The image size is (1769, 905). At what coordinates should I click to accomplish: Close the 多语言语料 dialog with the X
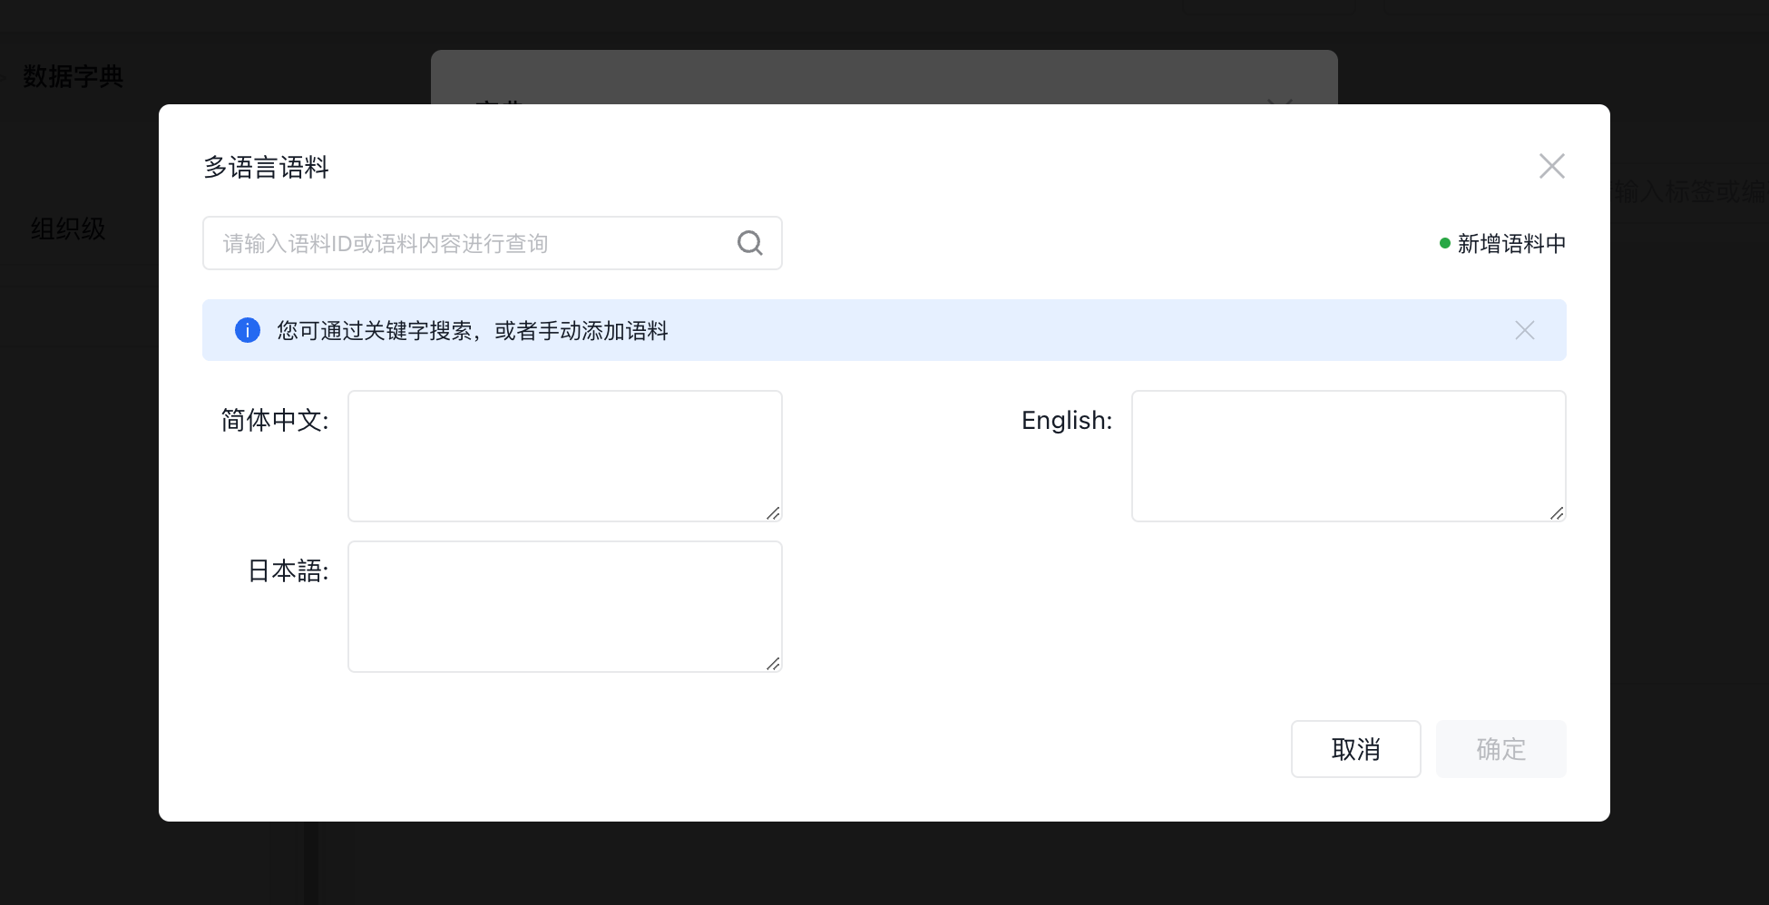click(x=1551, y=166)
